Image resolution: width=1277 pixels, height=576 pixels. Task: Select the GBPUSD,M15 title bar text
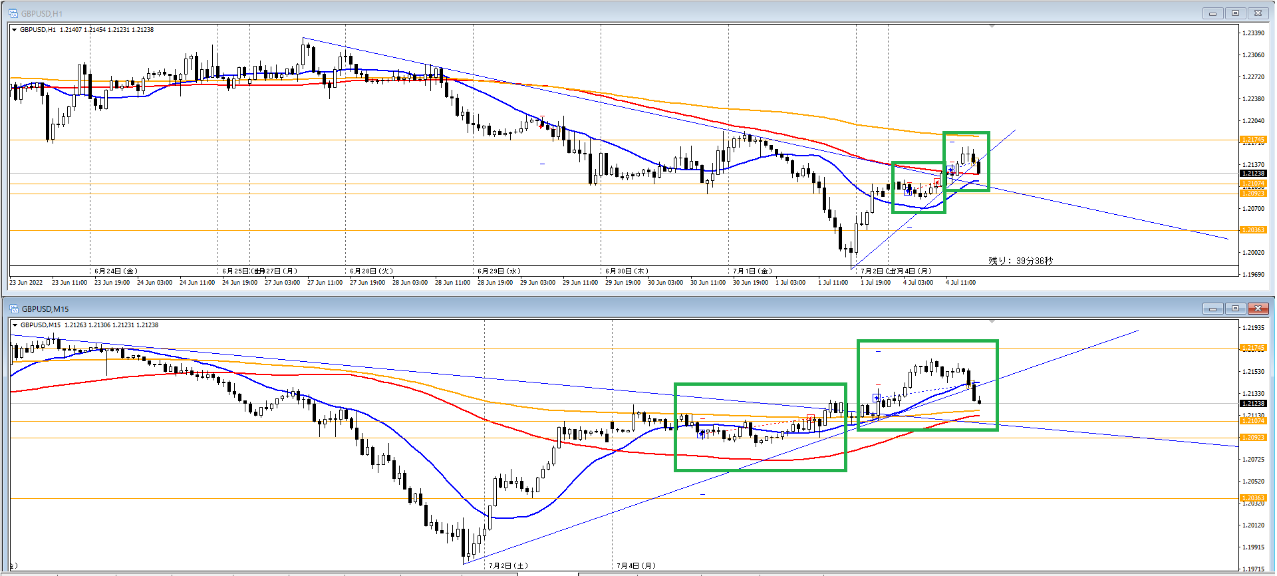pyautogui.click(x=45, y=309)
